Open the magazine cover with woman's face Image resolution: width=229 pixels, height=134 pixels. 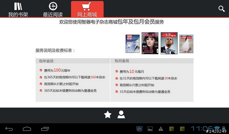pos(150,43)
